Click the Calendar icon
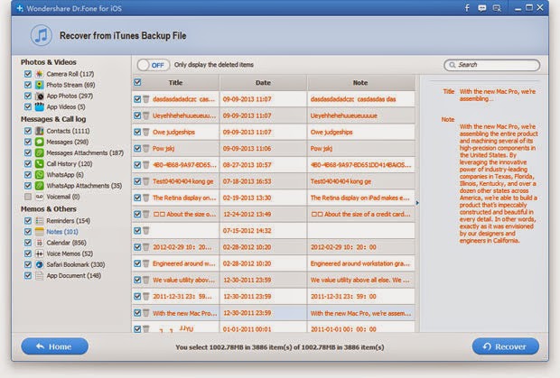Image resolution: width=560 pixels, height=378 pixels. click(x=39, y=243)
